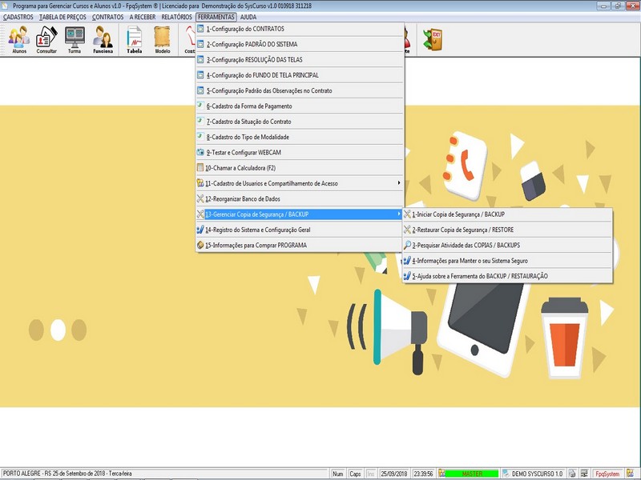Open the Tabela toolbar icon
The image size is (641, 480).
point(135,38)
